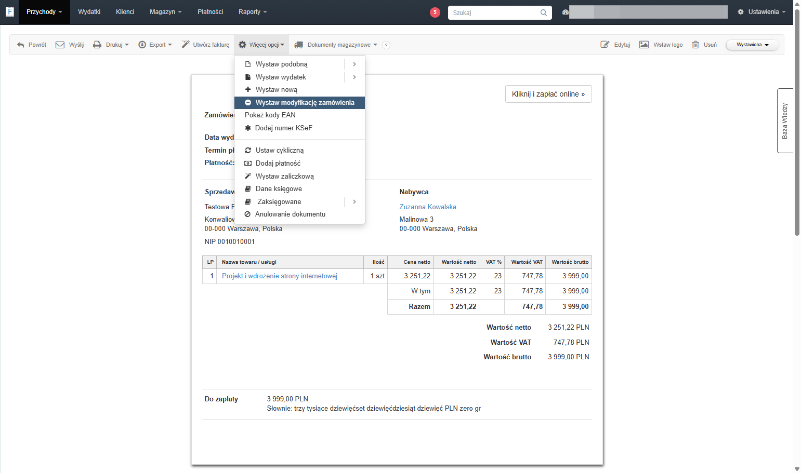The image size is (801, 473).
Task: Open buyer Zuzanna Kowalska link
Action: pyautogui.click(x=428, y=207)
